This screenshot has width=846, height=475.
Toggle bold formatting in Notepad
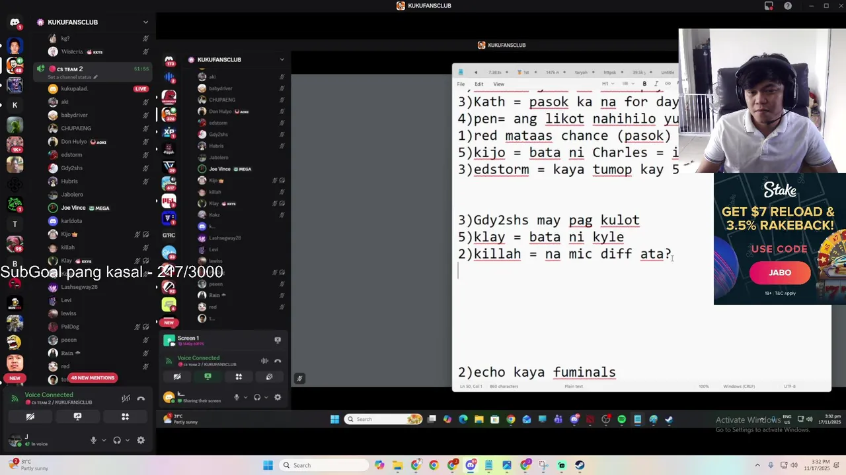click(644, 84)
